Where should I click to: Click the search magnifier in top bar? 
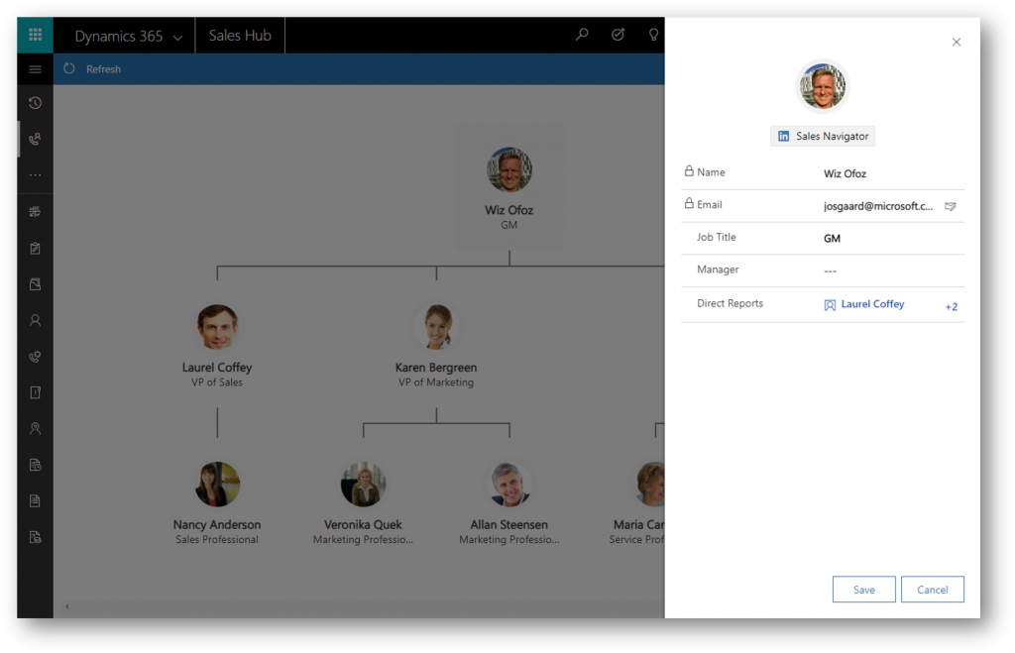[582, 35]
